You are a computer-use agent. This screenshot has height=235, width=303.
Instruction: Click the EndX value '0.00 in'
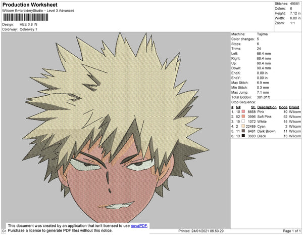pos(262,73)
